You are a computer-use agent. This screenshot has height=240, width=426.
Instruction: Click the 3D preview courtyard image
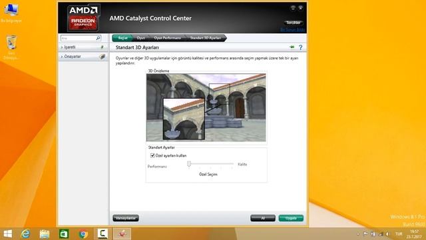pyautogui.click(x=206, y=107)
